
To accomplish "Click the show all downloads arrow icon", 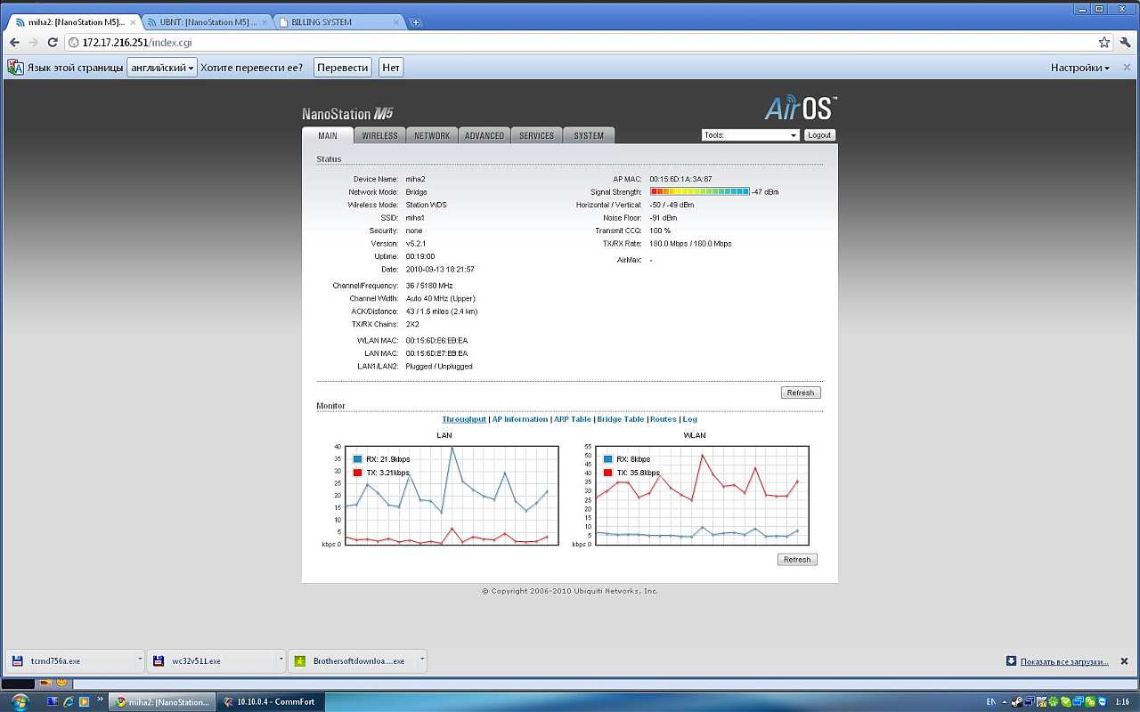I will click(x=1011, y=661).
